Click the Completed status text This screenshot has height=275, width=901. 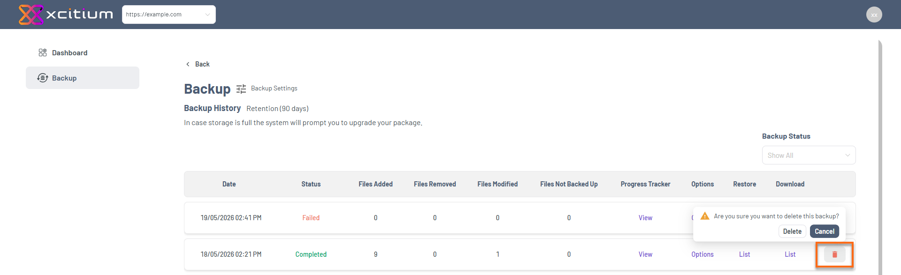(x=311, y=254)
